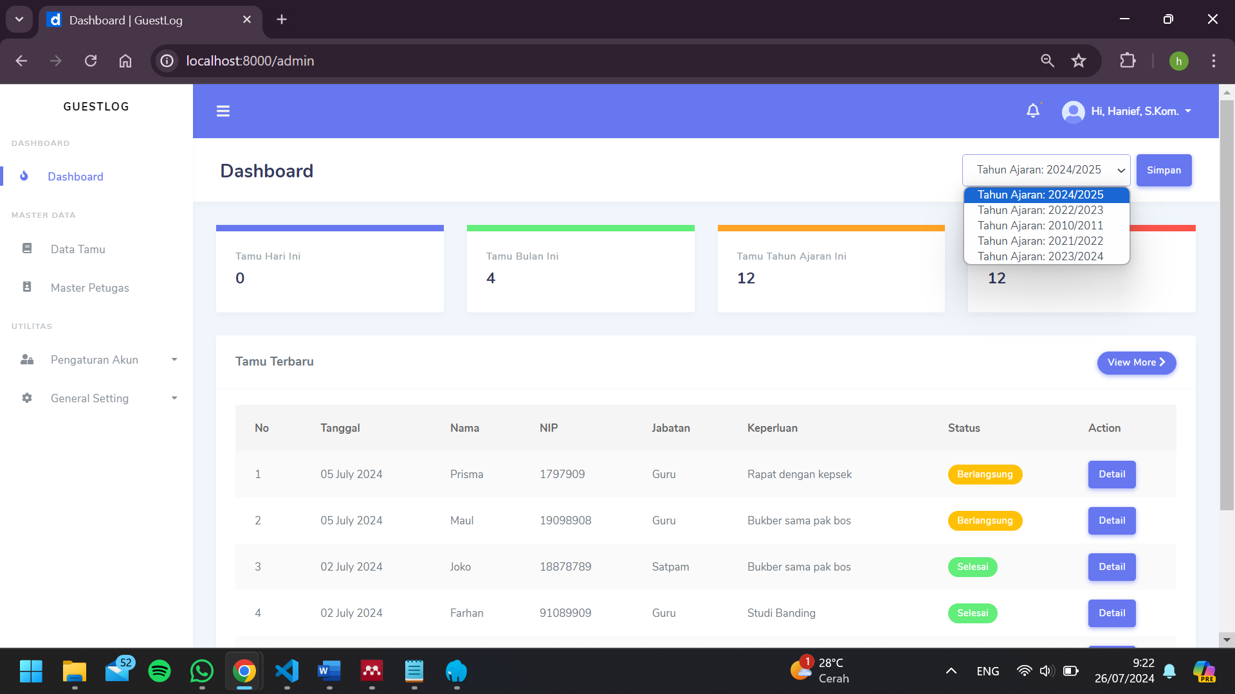The height and width of the screenshot is (694, 1235).
Task: Click the Data Tamu book icon
Action: (27, 249)
